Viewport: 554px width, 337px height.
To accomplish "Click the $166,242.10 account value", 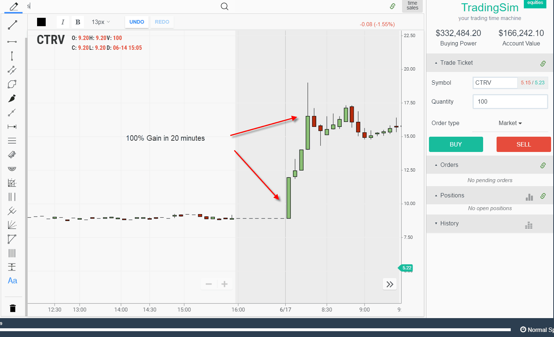I will click(521, 33).
